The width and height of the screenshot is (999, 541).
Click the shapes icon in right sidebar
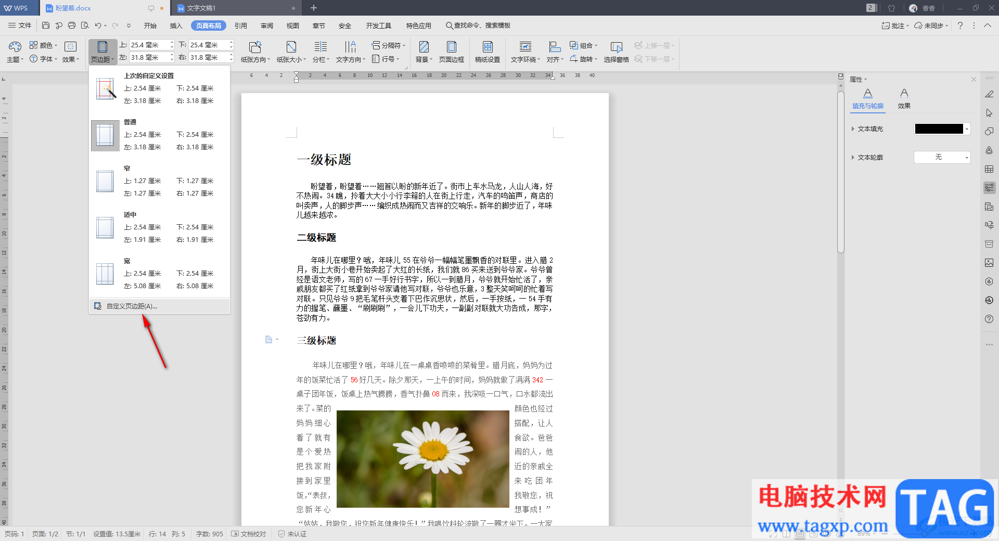click(x=989, y=132)
